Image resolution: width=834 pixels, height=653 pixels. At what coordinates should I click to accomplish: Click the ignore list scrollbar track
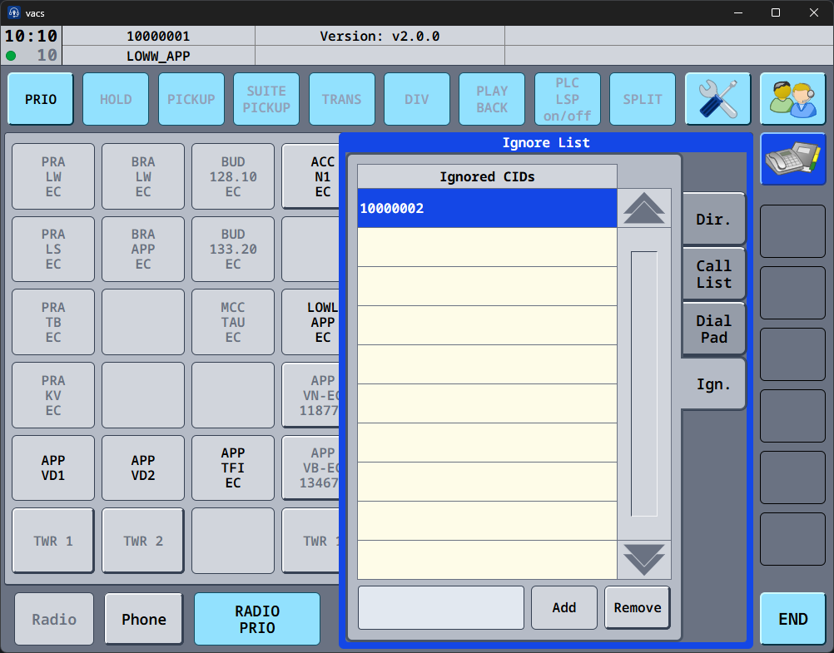tap(643, 383)
